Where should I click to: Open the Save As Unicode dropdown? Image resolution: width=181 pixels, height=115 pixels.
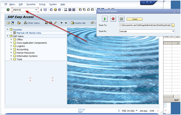173,31
